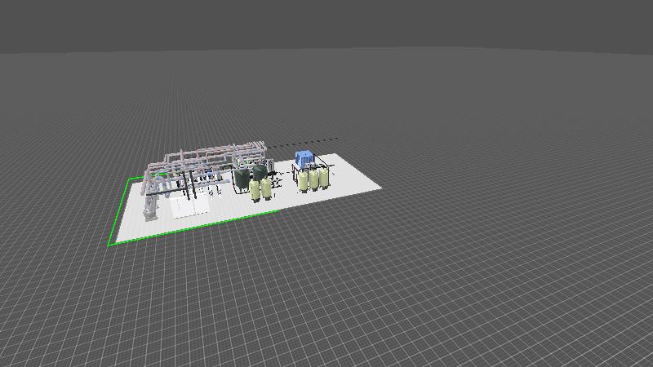Select the left yellow vessel beside green tanks
653x367 pixels.
[255, 190]
